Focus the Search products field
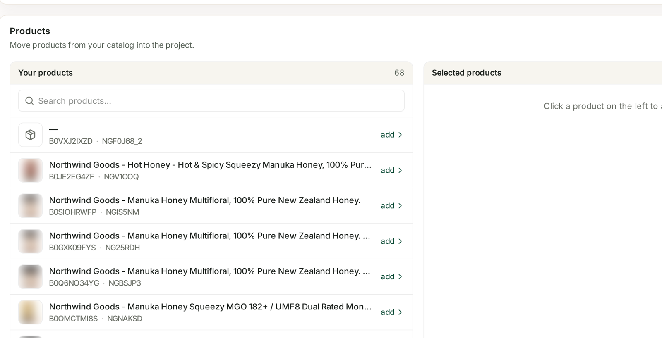Viewport: 662px width, 338px height. pos(211,101)
